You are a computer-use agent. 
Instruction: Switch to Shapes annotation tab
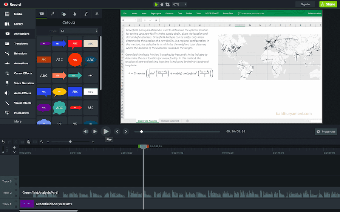63,14
